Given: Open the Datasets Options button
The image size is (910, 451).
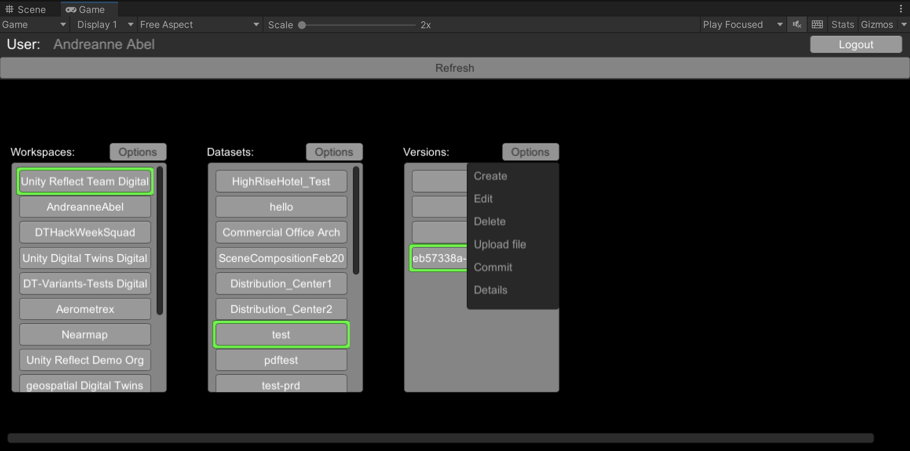Looking at the screenshot, I should [334, 152].
